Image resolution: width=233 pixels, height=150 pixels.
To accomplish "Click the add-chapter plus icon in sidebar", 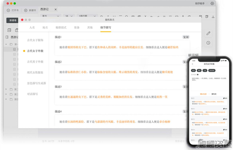I will (9, 30).
